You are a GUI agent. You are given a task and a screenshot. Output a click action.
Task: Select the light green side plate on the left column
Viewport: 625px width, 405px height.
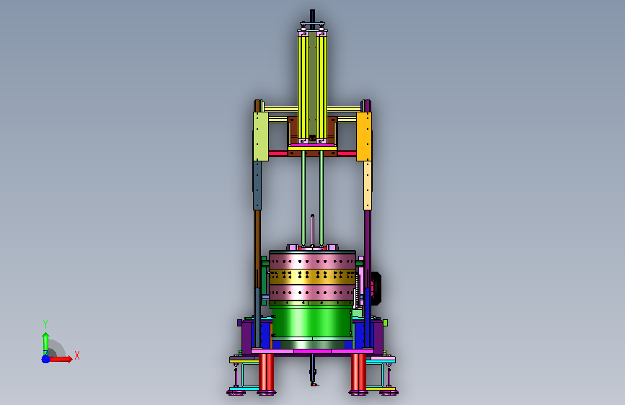261,136
